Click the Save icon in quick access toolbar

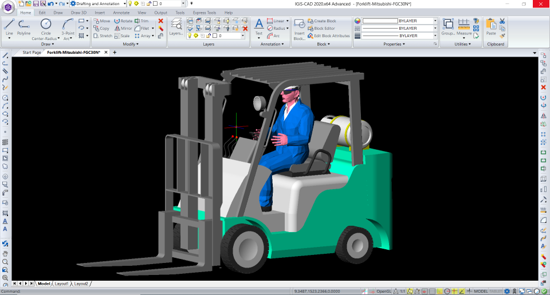coord(36,3)
